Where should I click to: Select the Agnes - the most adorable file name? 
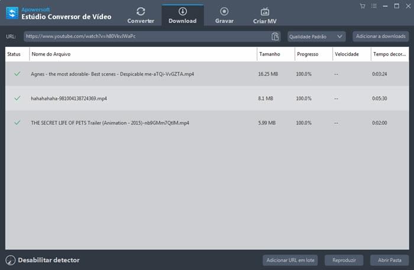112,74
